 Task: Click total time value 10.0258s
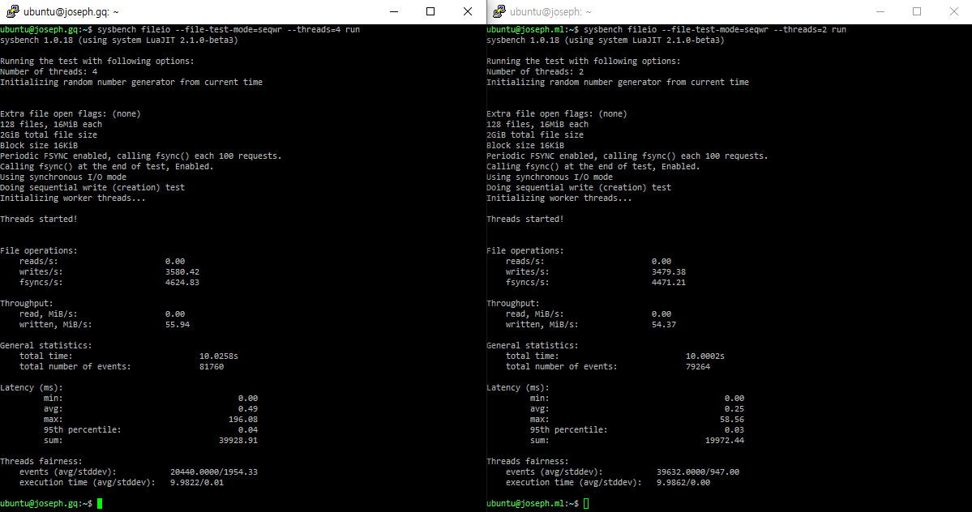coord(219,356)
